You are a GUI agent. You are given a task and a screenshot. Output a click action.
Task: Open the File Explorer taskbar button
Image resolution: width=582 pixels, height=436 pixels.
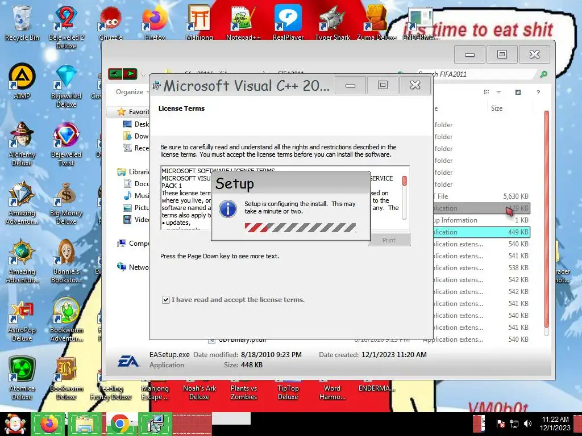(x=85, y=424)
